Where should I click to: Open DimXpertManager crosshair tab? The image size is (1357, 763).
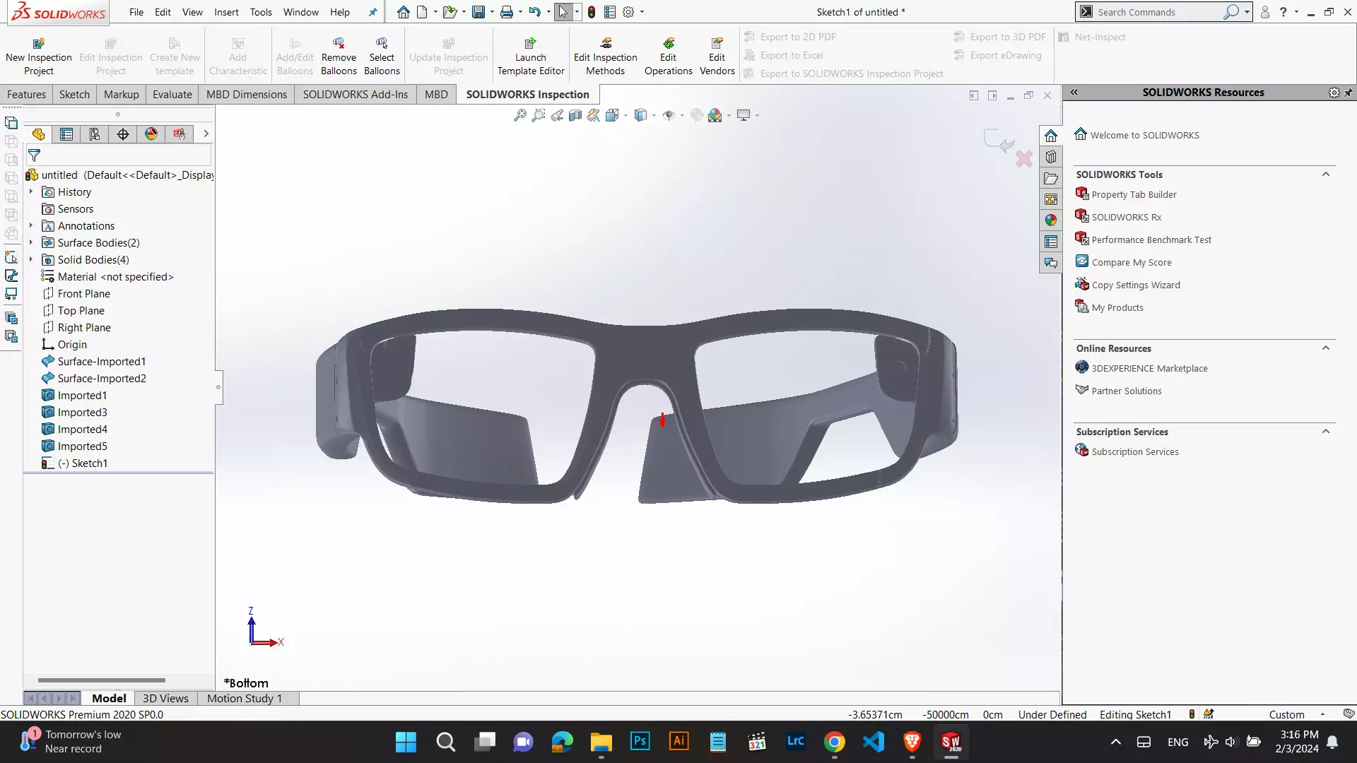[x=123, y=134]
